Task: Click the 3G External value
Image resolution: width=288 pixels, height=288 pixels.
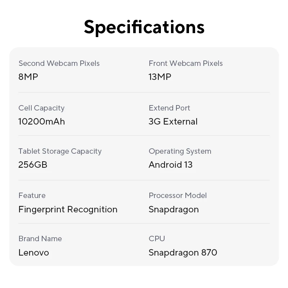Action: [173, 122]
